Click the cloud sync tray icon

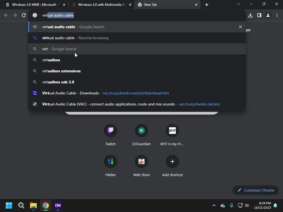tap(223, 205)
